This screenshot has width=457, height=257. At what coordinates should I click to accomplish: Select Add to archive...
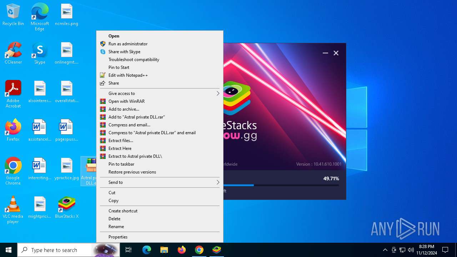click(160, 109)
